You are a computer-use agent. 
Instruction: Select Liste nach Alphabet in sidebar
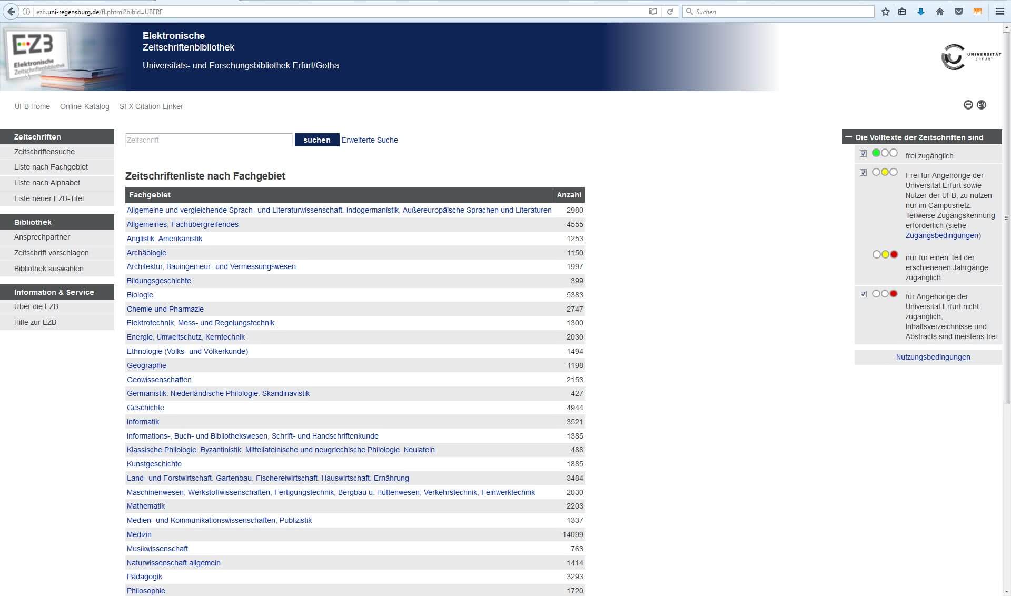coord(57,183)
